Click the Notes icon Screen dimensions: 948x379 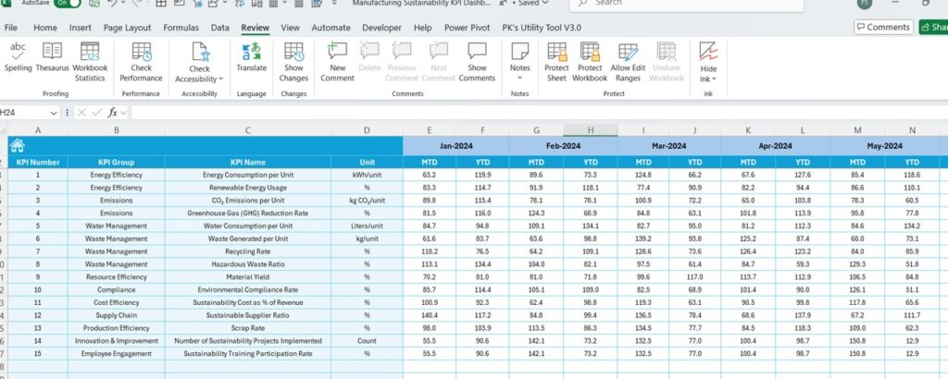pos(519,51)
